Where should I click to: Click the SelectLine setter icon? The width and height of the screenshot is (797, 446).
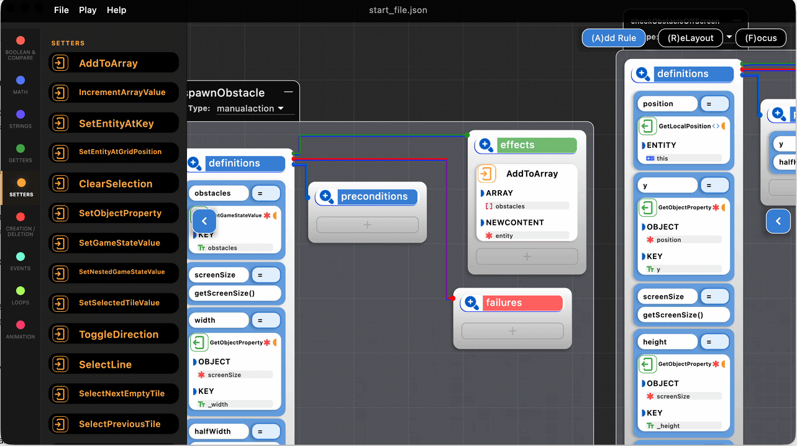click(x=60, y=364)
